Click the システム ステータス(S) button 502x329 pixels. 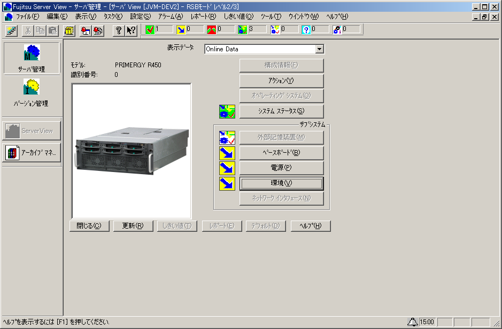point(281,111)
